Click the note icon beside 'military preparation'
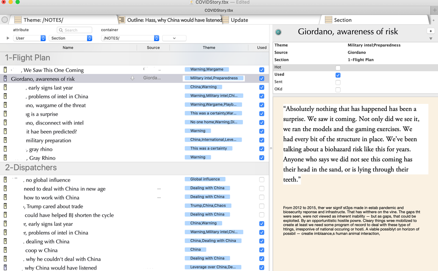Screen dimensions: 438x271 click(5, 140)
